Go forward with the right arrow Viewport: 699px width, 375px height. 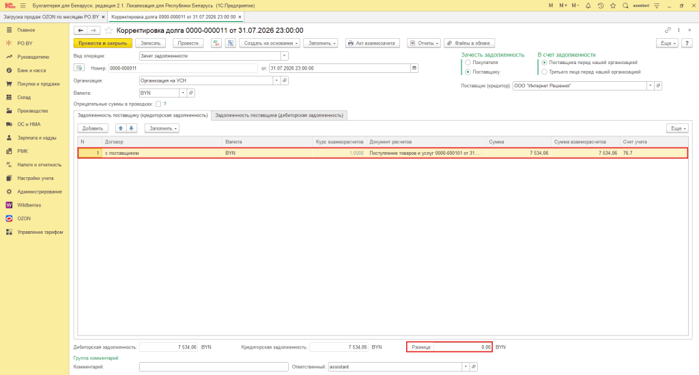coord(93,30)
